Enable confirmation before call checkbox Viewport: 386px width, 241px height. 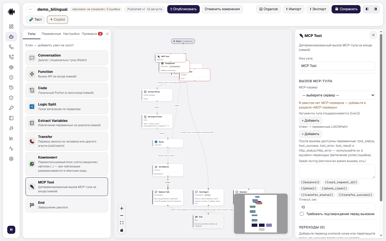point(302,214)
